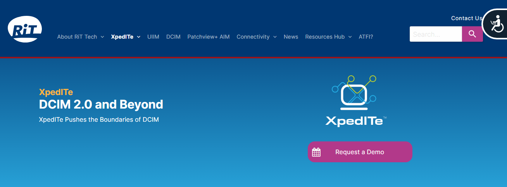Click the DCIM 2.0 and Beyond heading
Viewport: 507px width, 187px height.
101,104
